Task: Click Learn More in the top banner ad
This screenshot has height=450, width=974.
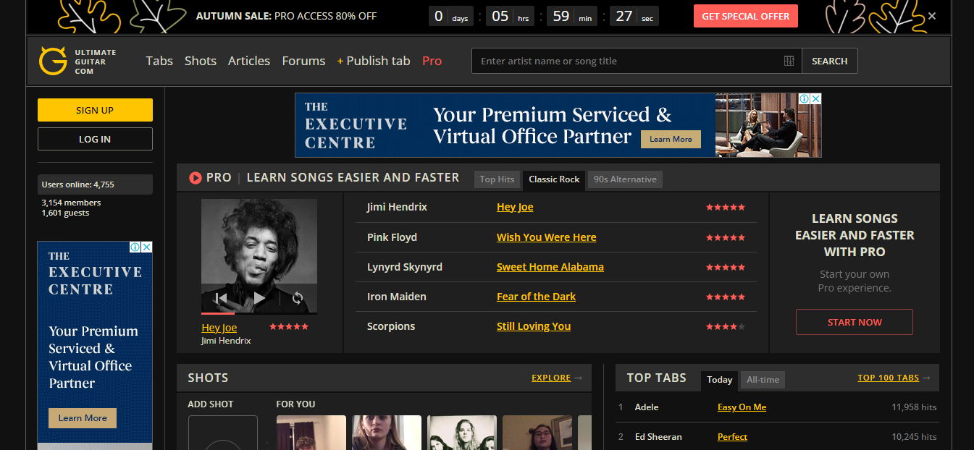Action: tap(671, 139)
